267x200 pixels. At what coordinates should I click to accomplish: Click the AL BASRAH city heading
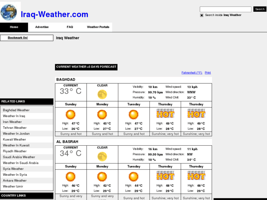coord(67,142)
